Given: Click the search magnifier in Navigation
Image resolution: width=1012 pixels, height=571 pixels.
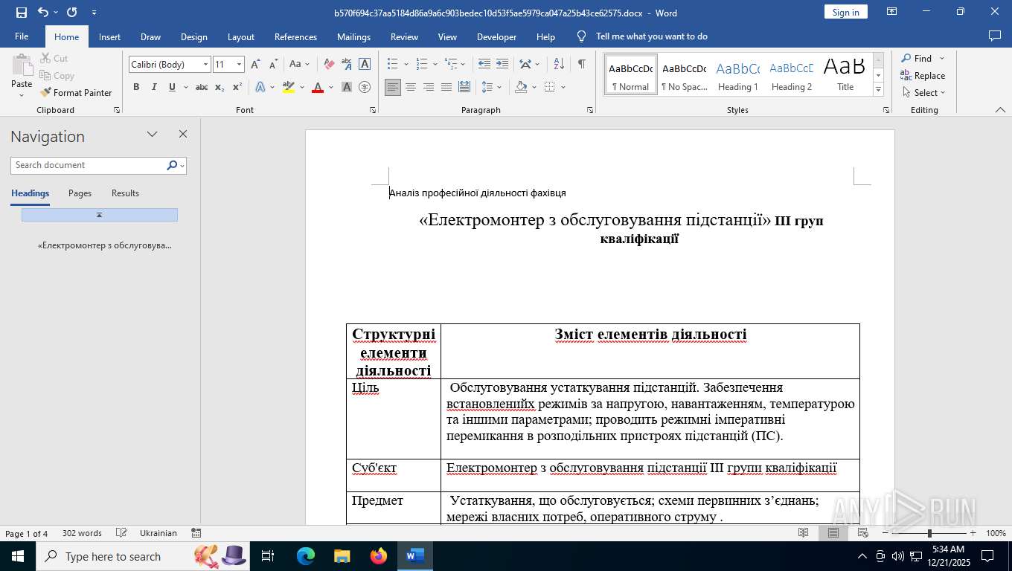Looking at the screenshot, I should 172,165.
